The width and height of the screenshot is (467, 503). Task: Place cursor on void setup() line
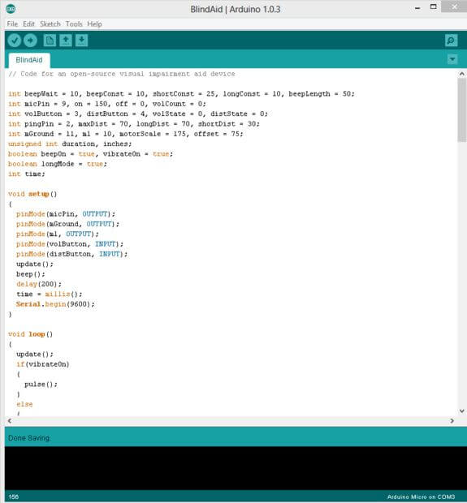click(x=32, y=194)
